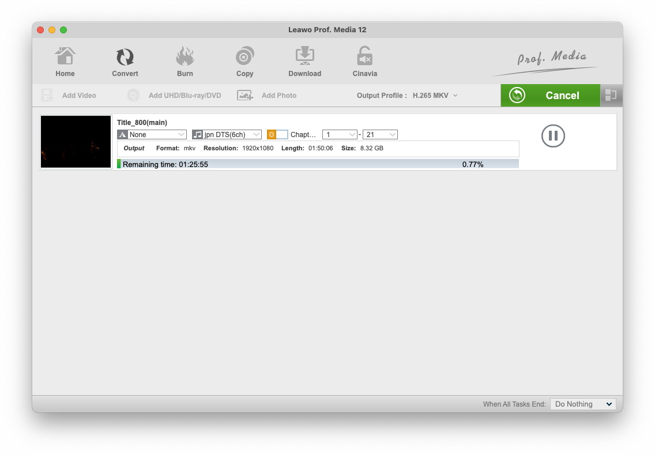This screenshot has width=655, height=455.
Task: Close the Leawo Prof. Media window
Action: (x=40, y=29)
